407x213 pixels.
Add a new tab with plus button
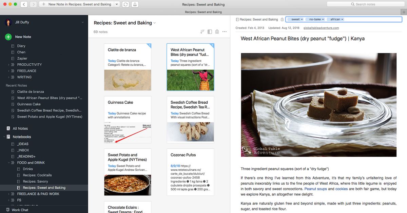[404, 12]
